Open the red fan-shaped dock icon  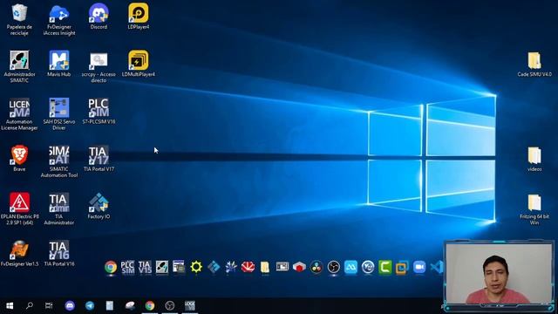click(x=248, y=267)
